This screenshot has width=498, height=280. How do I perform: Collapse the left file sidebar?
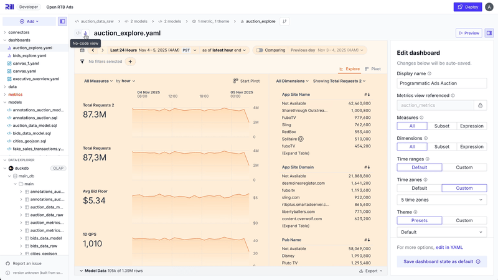[x=62, y=21]
